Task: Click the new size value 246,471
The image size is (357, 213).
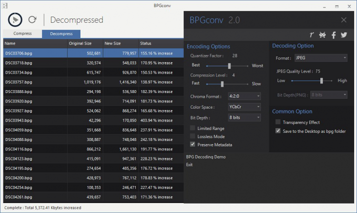Action: pos(129,187)
